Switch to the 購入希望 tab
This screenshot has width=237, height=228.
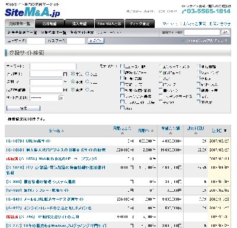click(79, 24)
